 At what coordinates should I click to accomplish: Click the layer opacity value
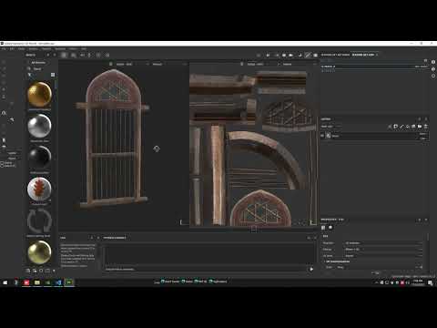click(422, 138)
